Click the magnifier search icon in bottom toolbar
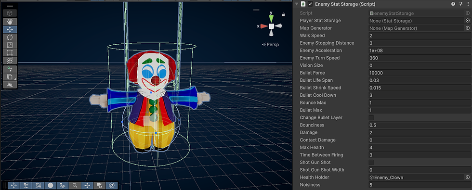 [75, 186]
